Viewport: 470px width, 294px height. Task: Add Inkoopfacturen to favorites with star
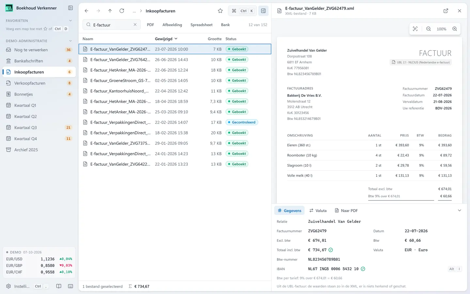tap(220, 11)
